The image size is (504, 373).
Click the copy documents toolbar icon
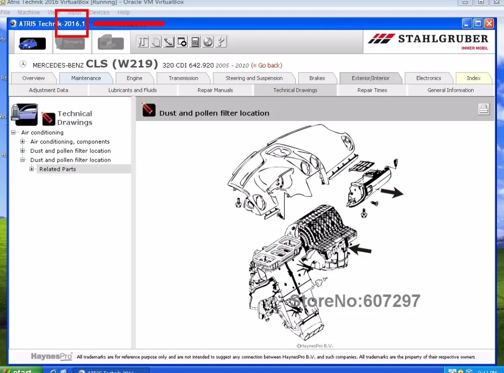pos(156,42)
